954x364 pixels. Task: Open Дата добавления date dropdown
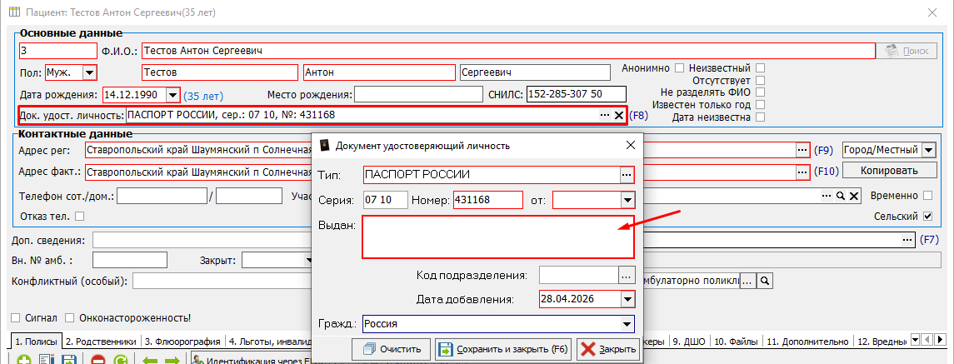pyautogui.click(x=627, y=299)
